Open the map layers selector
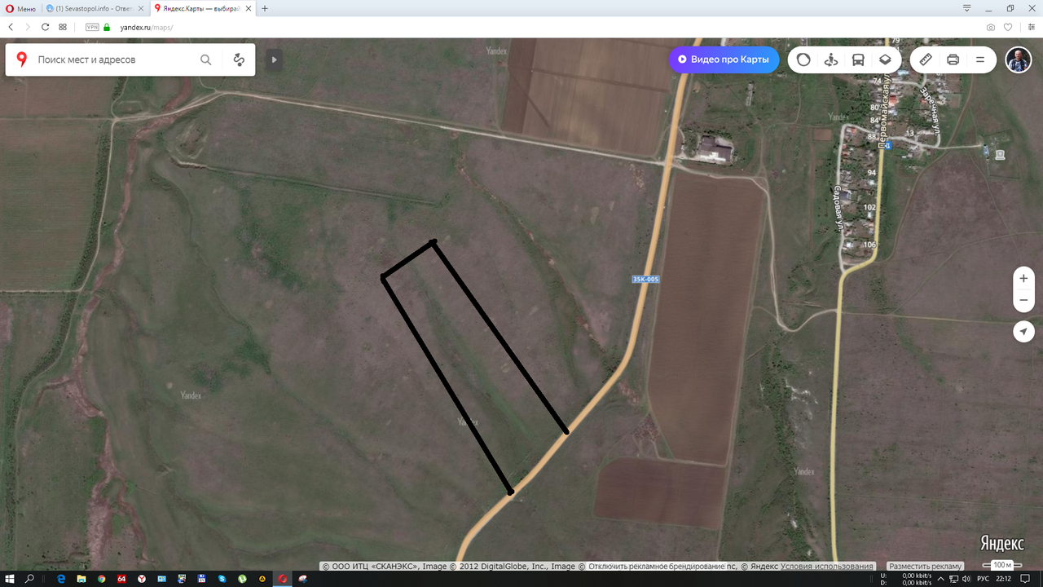This screenshot has width=1043, height=587. pos(886,59)
